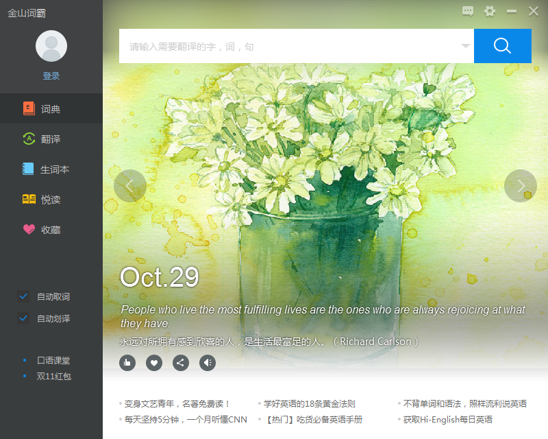Image resolution: width=548 pixels, height=439 pixels.
Task: Open the feedback chat bubble icon
Action: click(x=468, y=11)
